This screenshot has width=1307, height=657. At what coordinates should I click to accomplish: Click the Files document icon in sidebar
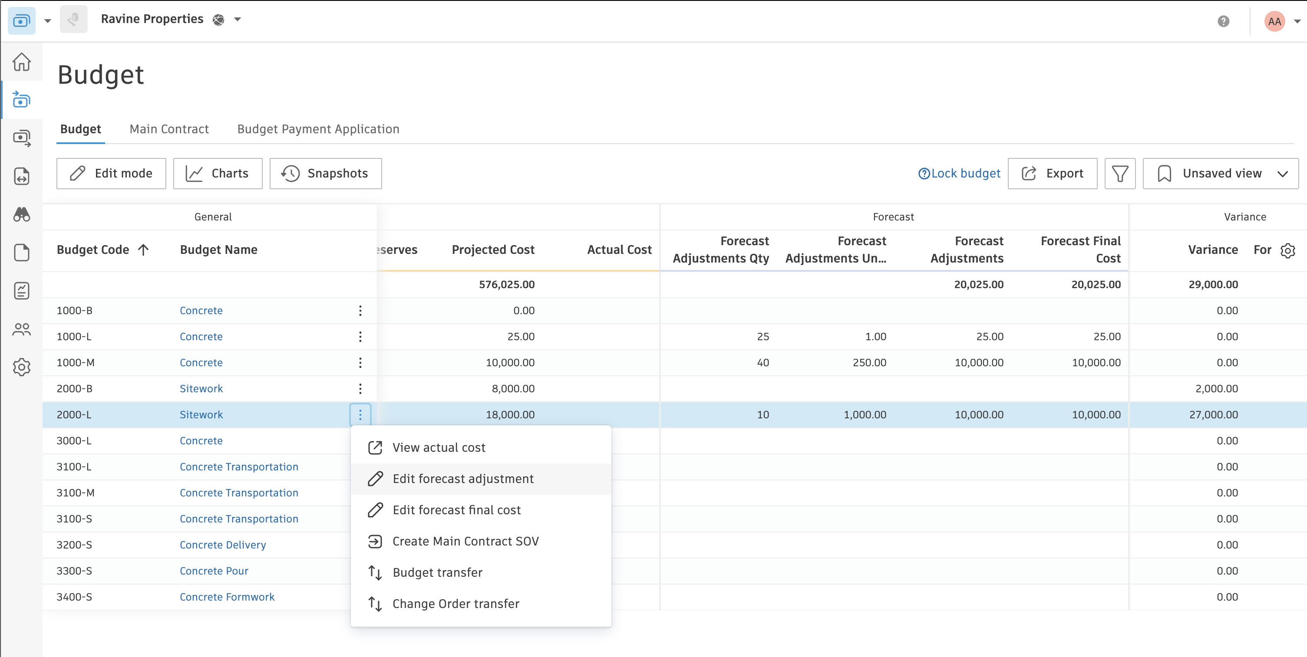point(21,253)
